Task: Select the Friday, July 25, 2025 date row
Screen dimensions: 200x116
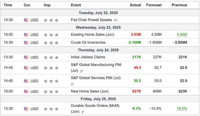Action: 100,99
